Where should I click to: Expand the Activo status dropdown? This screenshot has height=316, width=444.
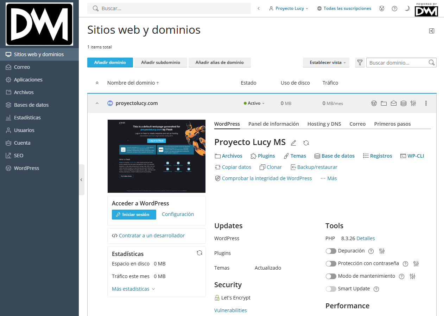[x=254, y=103]
